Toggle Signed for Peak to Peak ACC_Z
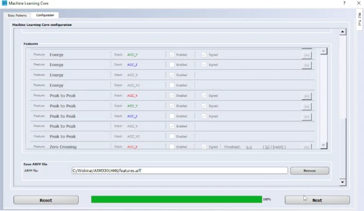This screenshot has width=364, height=211. (204, 116)
